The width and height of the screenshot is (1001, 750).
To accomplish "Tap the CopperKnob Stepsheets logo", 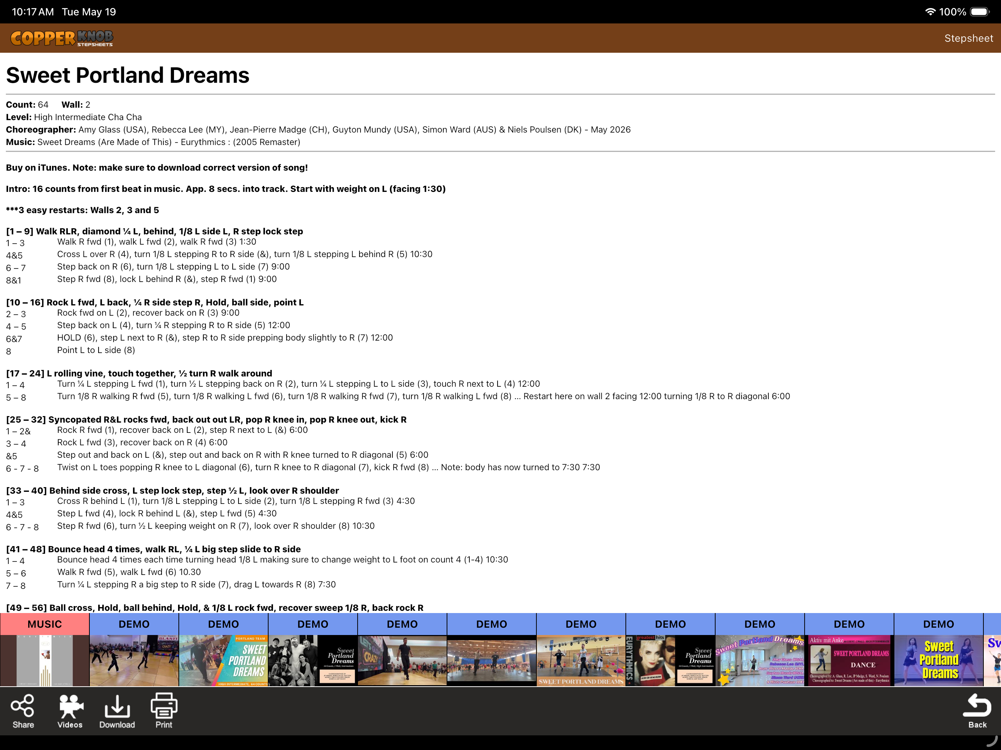I will pyautogui.click(x=62, y=38).
